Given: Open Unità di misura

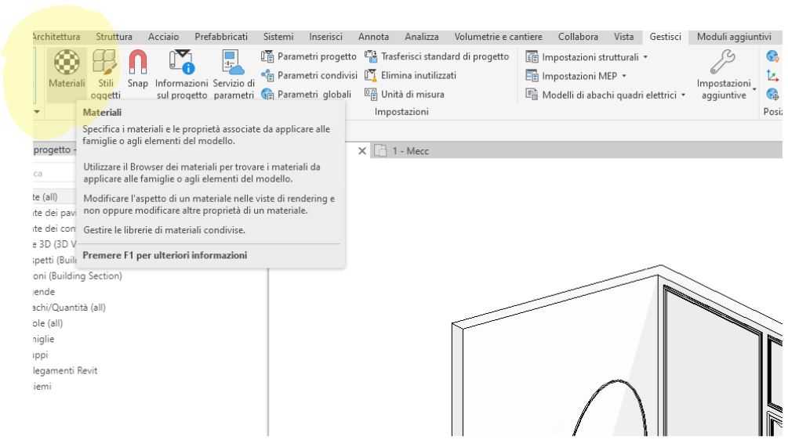Looking at the screenshot, I should tap(404, 95).
